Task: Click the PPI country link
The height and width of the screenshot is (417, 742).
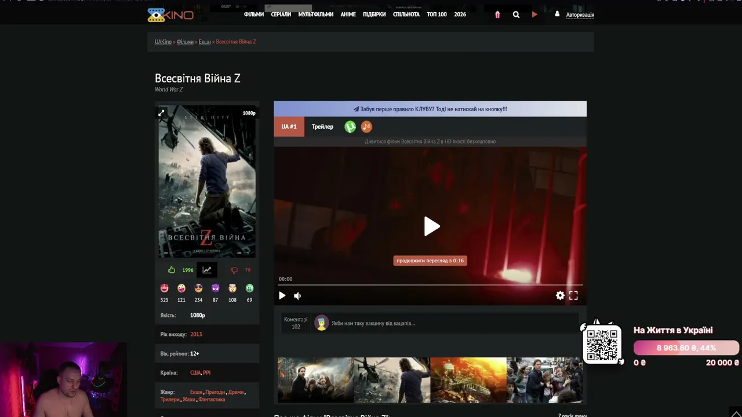Action: pyautogui.click(x=207, y=373)
